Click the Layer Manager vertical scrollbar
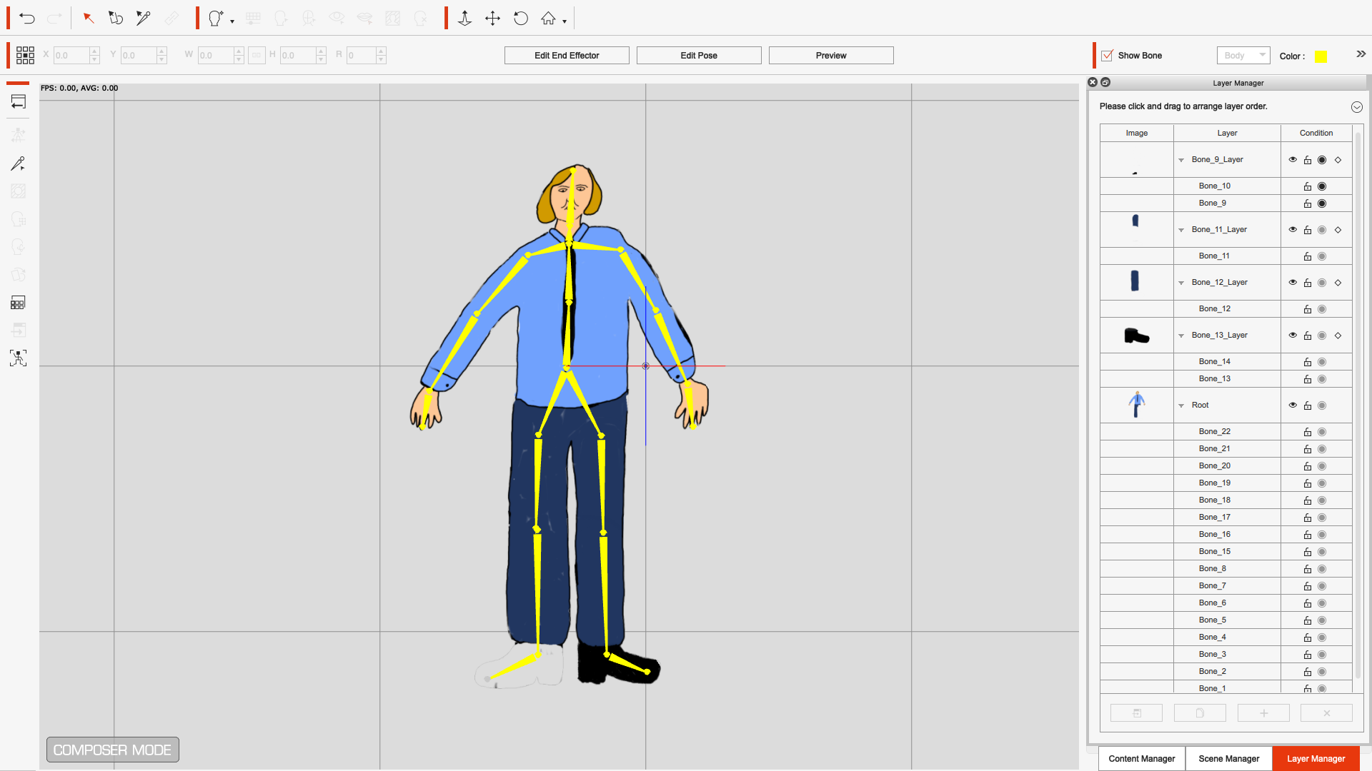This screenshot has width=1372, height=771. [x=1358, y=407]
